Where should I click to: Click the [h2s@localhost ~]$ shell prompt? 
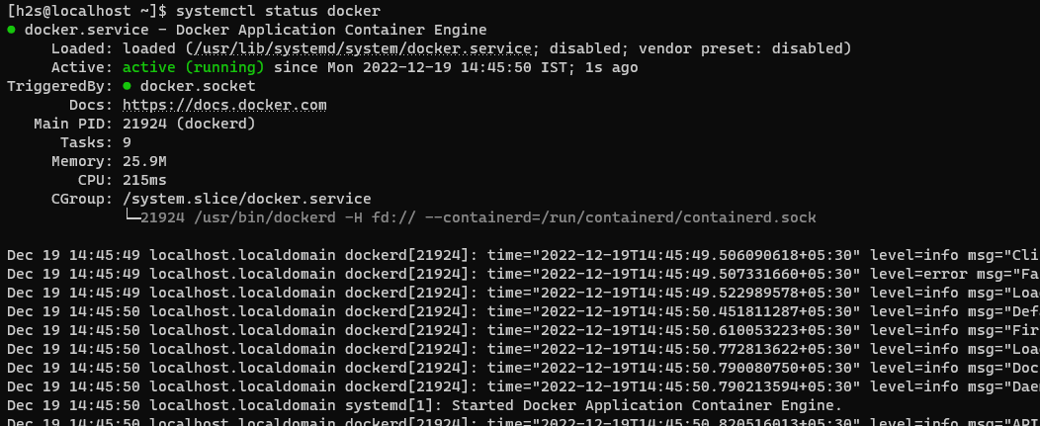click(87, 11)
